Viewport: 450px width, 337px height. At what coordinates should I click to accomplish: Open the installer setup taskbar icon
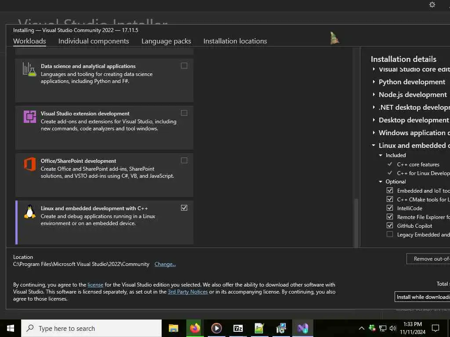click(x=281, y=328)
